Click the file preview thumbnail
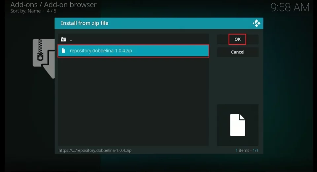Screen dimensions: 317x172 click(237, 125)
